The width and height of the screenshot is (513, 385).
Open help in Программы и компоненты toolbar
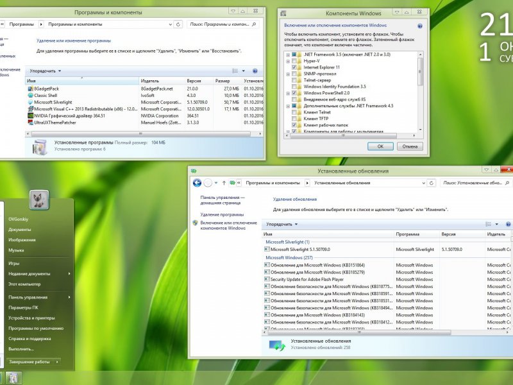tap(255, 71)
